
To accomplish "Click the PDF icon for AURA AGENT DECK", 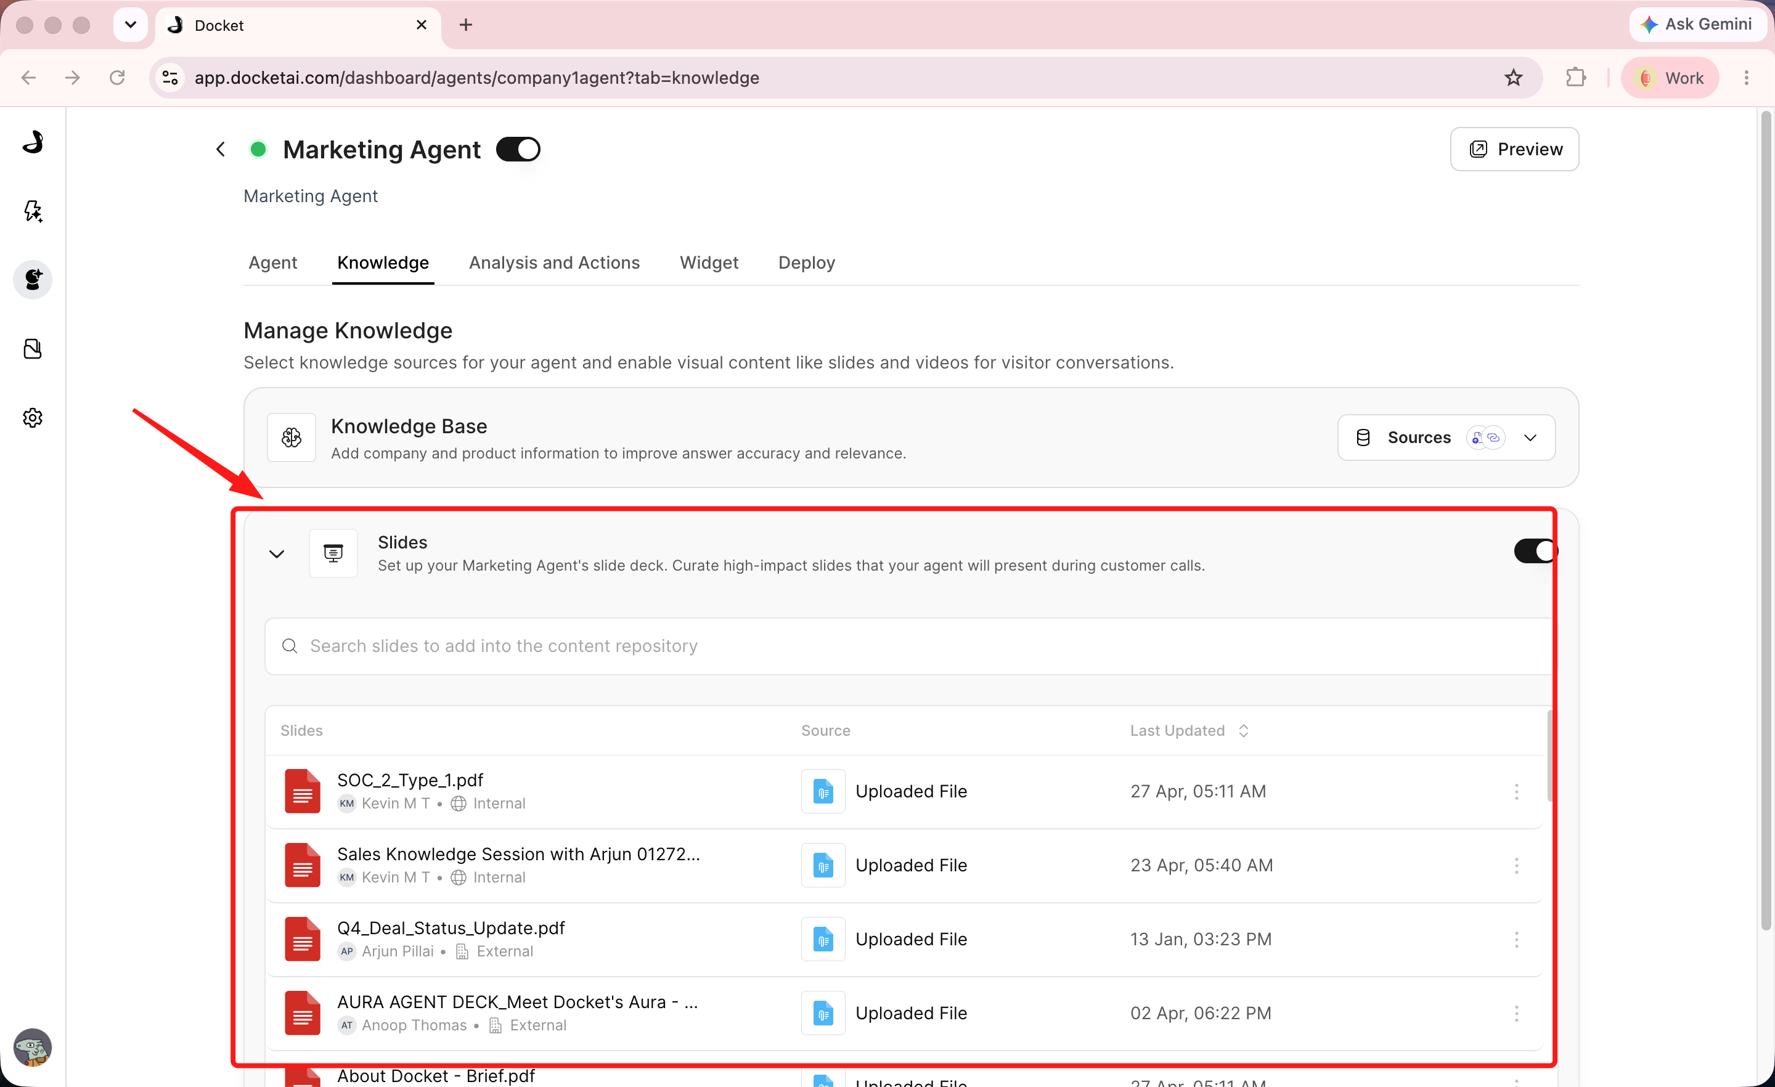I will point(302,1013).
